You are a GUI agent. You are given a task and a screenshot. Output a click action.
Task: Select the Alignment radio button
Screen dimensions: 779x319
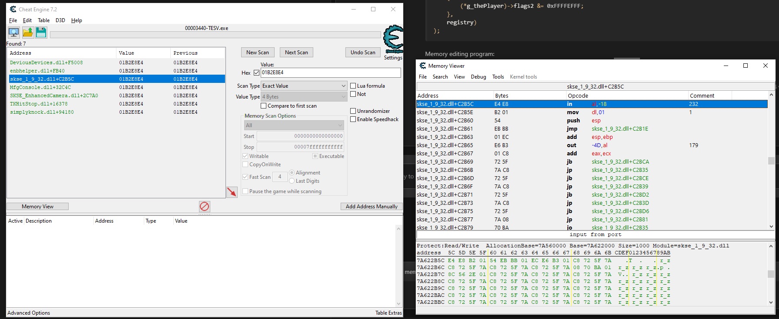tap(292, 173)
